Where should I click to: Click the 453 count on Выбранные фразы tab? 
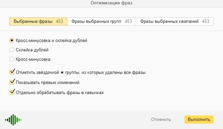pos(59,21)
